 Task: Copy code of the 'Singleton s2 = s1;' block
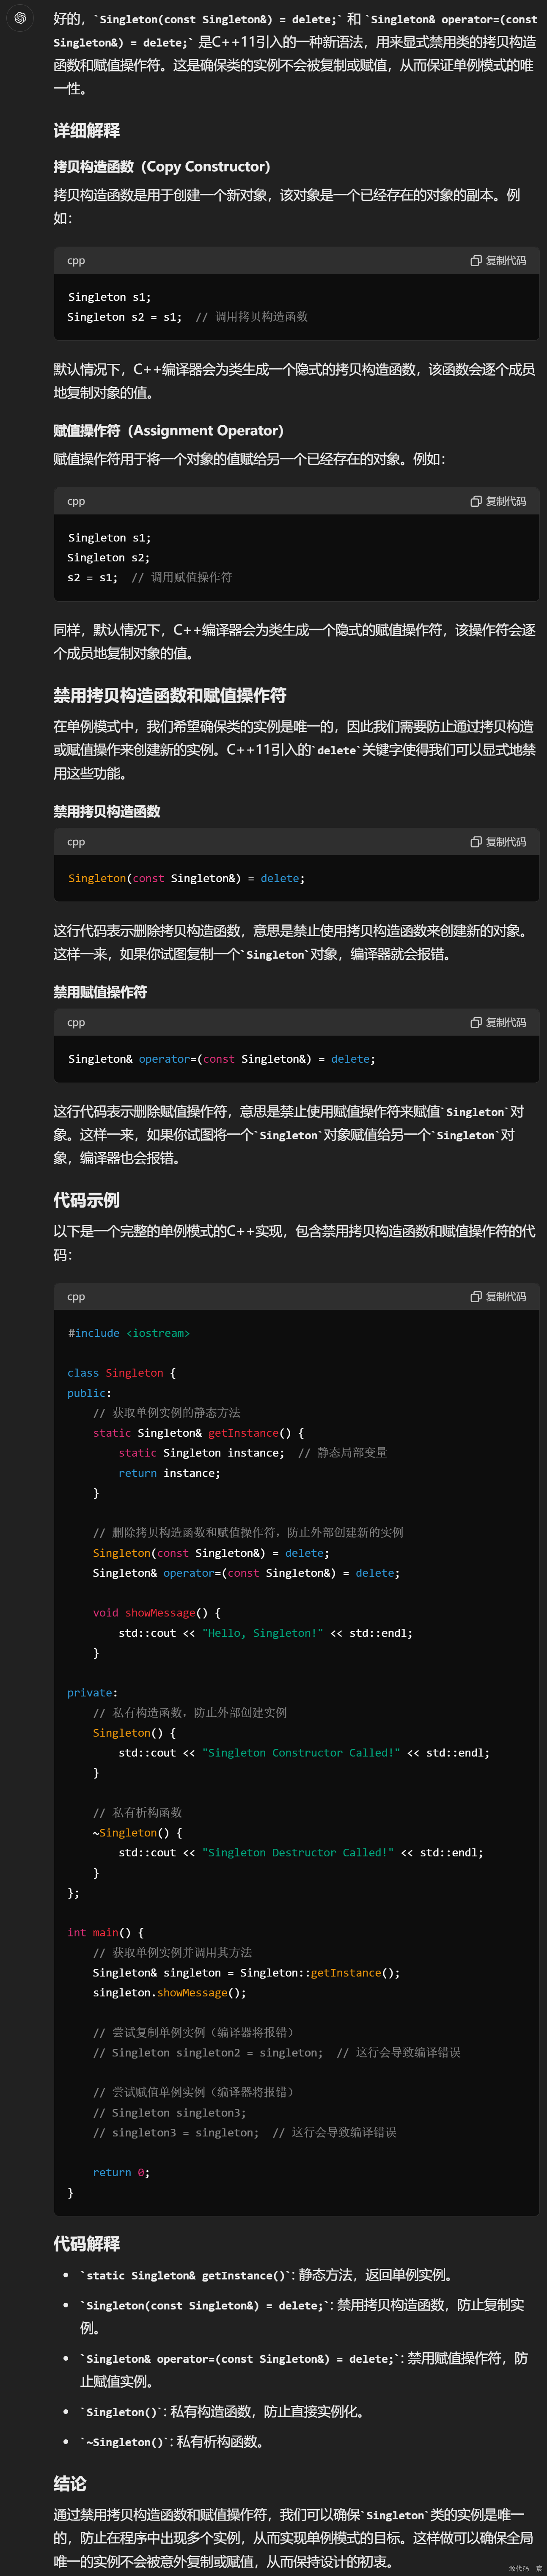coord(498,261)
